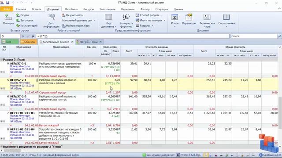Switch to Фильтр ribbon tab

145,9
